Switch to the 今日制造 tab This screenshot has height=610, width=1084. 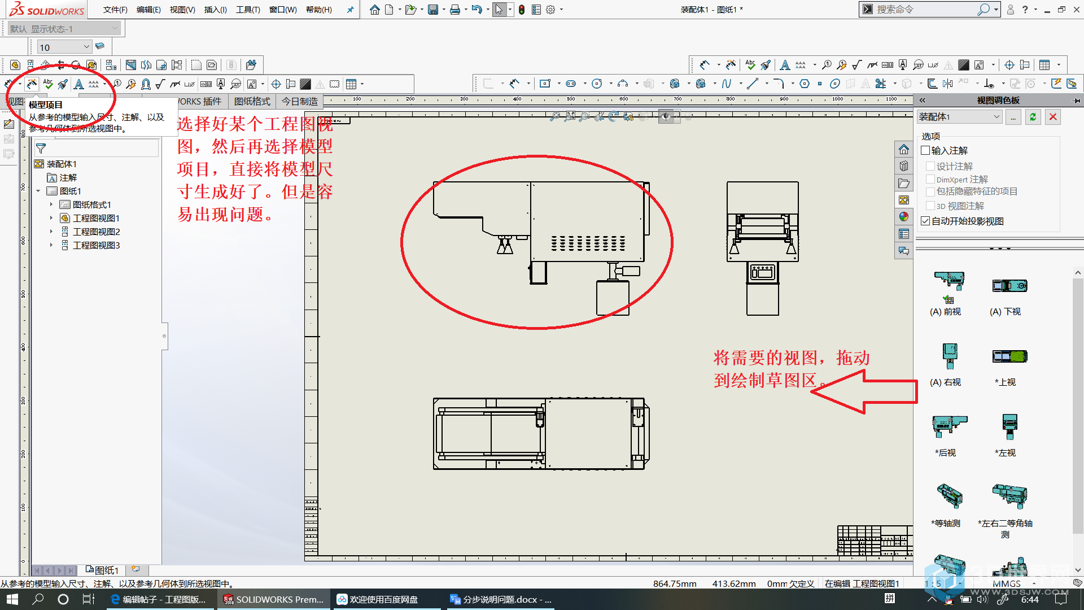tap(300, 101)
